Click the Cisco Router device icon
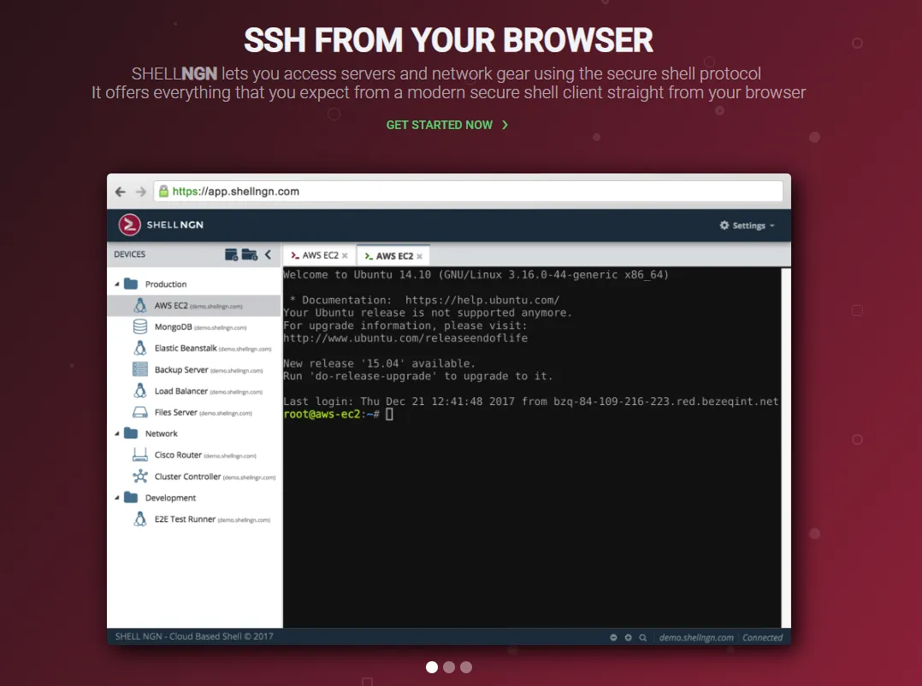Screen dimensions: 922x686 (140, 455)
